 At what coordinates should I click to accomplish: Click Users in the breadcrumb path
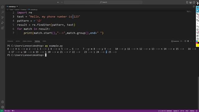[x=12, y=10]
